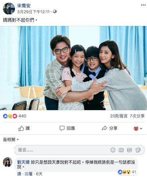
Task: Open the post options three-dot menu
Action: click(x=143, y=5)
